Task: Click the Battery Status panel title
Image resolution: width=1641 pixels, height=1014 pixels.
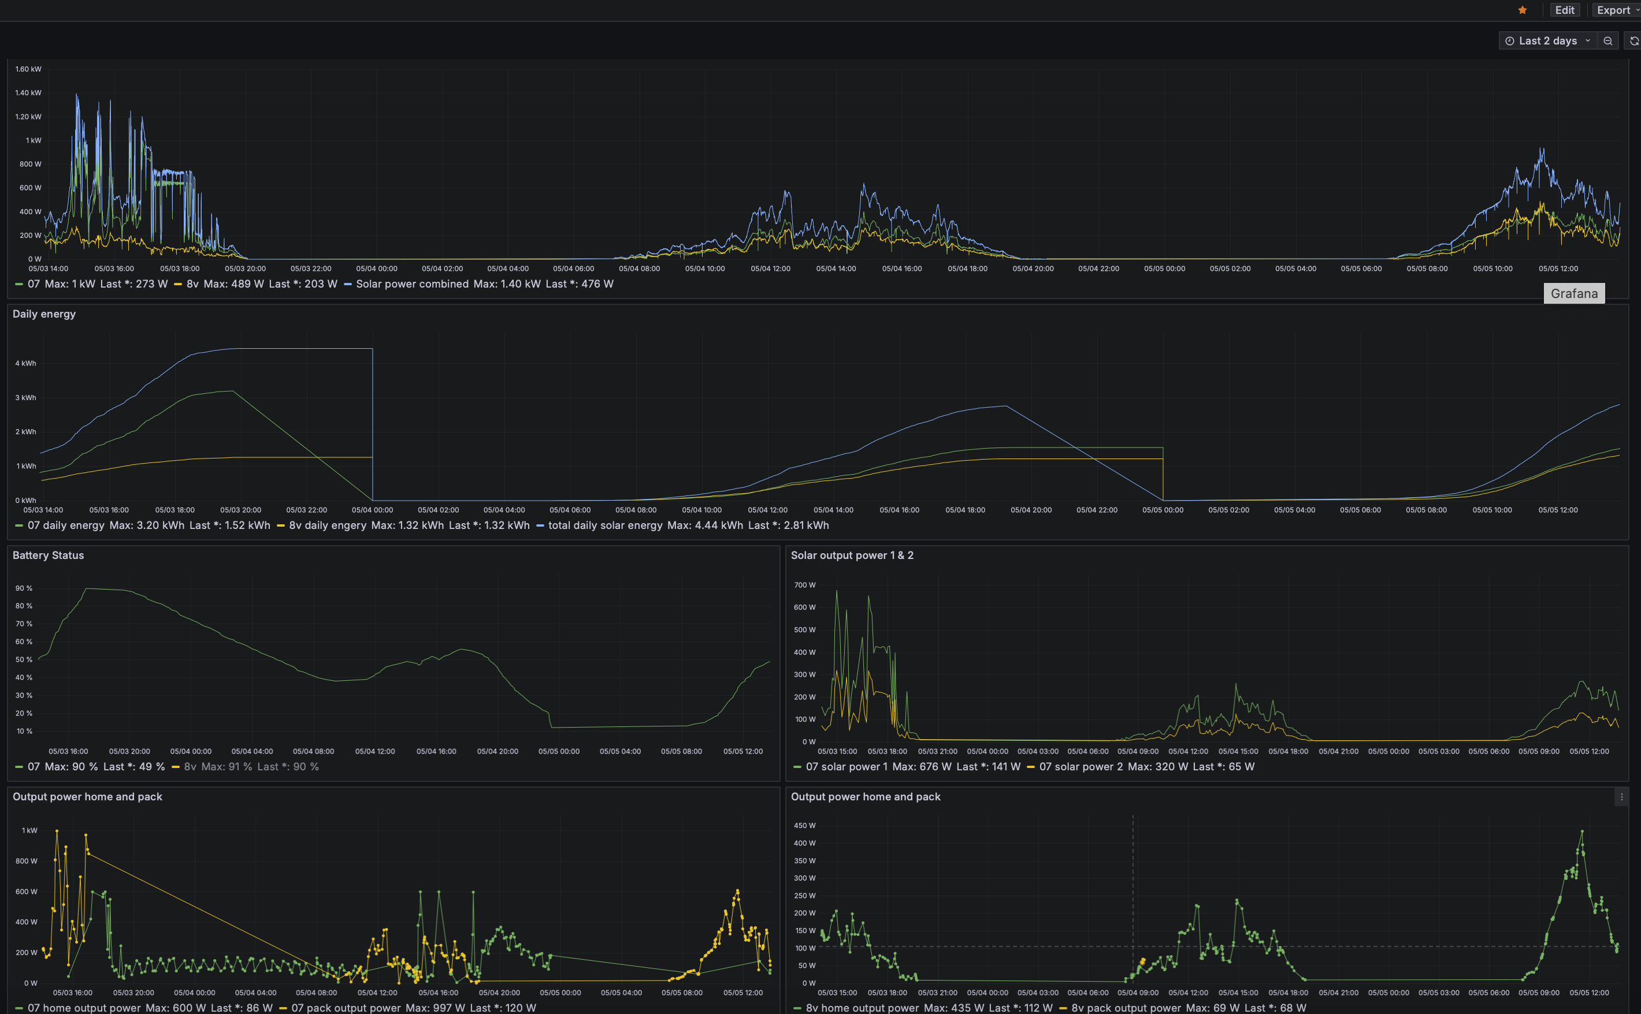Action: coord(49,556)
